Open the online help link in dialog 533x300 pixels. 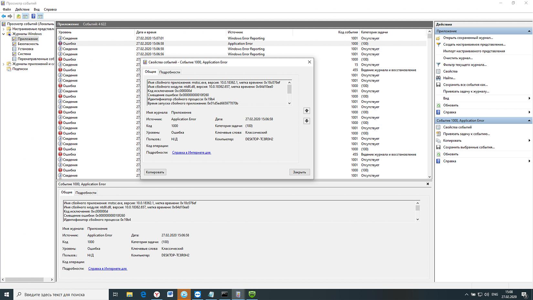click(191, 153)
